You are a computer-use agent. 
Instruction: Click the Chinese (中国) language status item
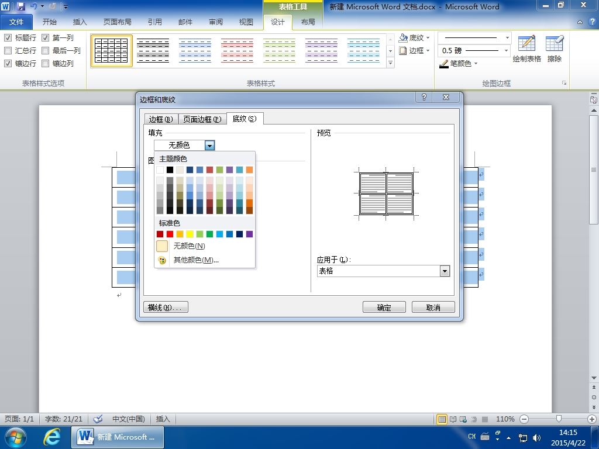128,419
